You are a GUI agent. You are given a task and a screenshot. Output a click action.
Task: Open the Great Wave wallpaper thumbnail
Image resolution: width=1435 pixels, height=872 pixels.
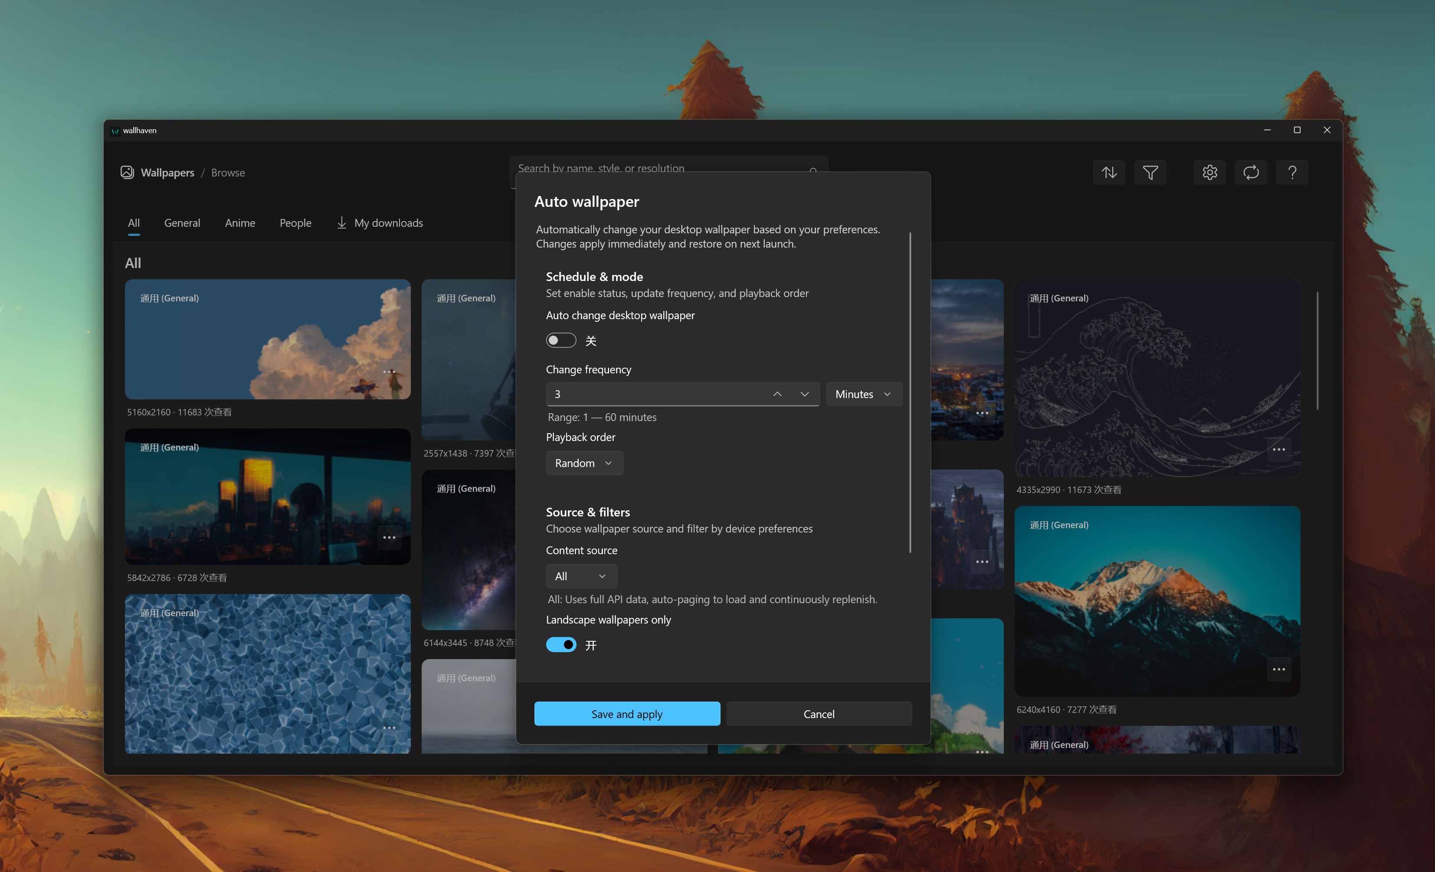point(1157,379)
